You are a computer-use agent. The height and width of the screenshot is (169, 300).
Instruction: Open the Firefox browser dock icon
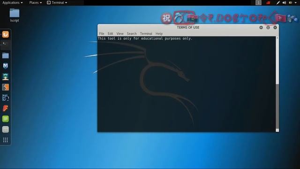coord(5,34)
